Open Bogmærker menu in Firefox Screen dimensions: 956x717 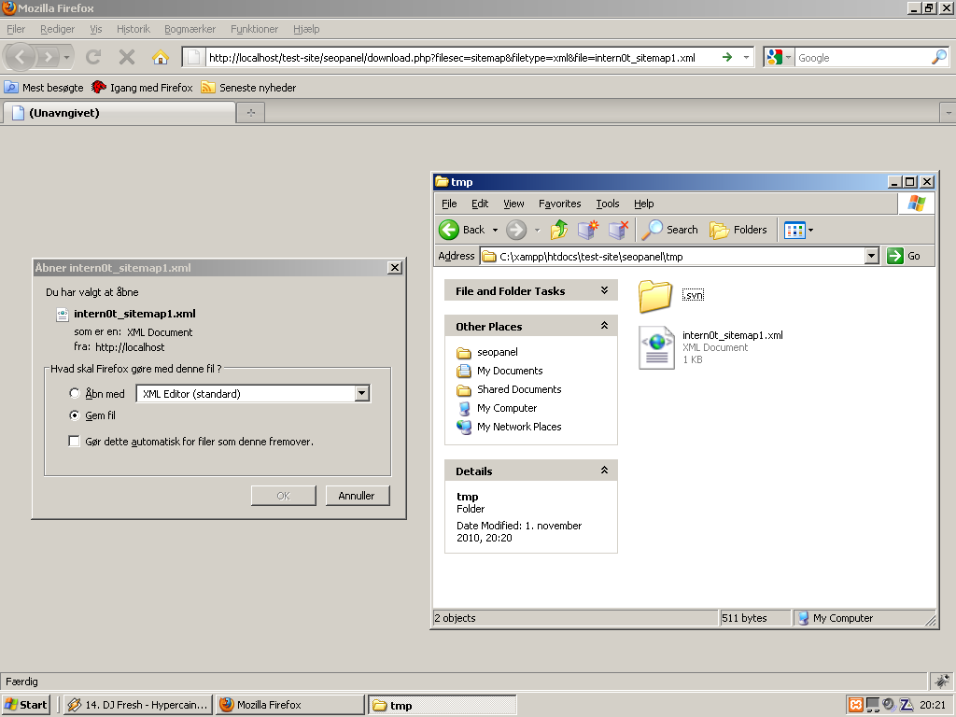(190, 29)
